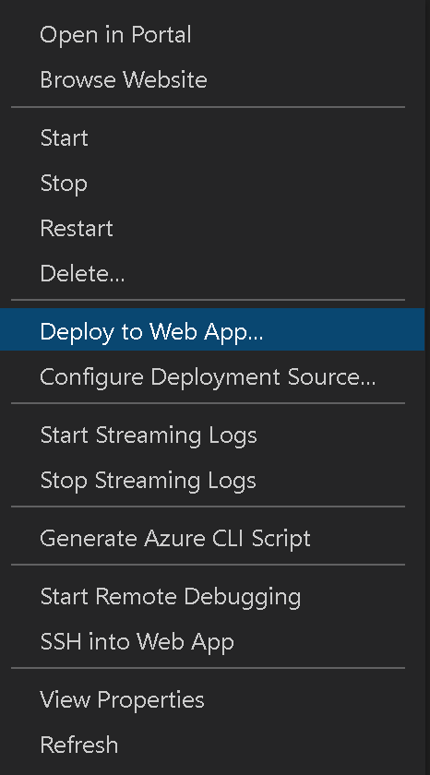Screen dimensions: 430x775
Task: Click Deploy to Web App...
Action: pyautogui.click(x=212, y=331)
